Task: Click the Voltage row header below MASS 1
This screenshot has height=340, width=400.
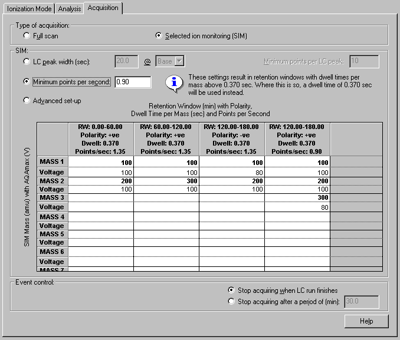Action: click(53, 173)
